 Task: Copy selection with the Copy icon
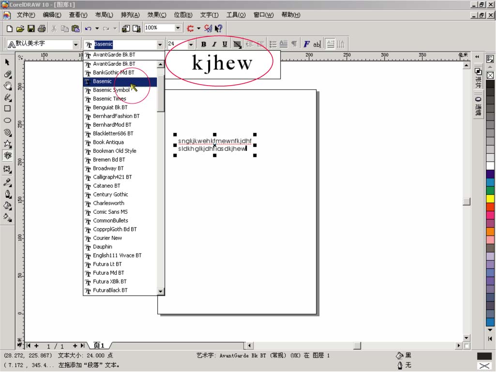64,29
